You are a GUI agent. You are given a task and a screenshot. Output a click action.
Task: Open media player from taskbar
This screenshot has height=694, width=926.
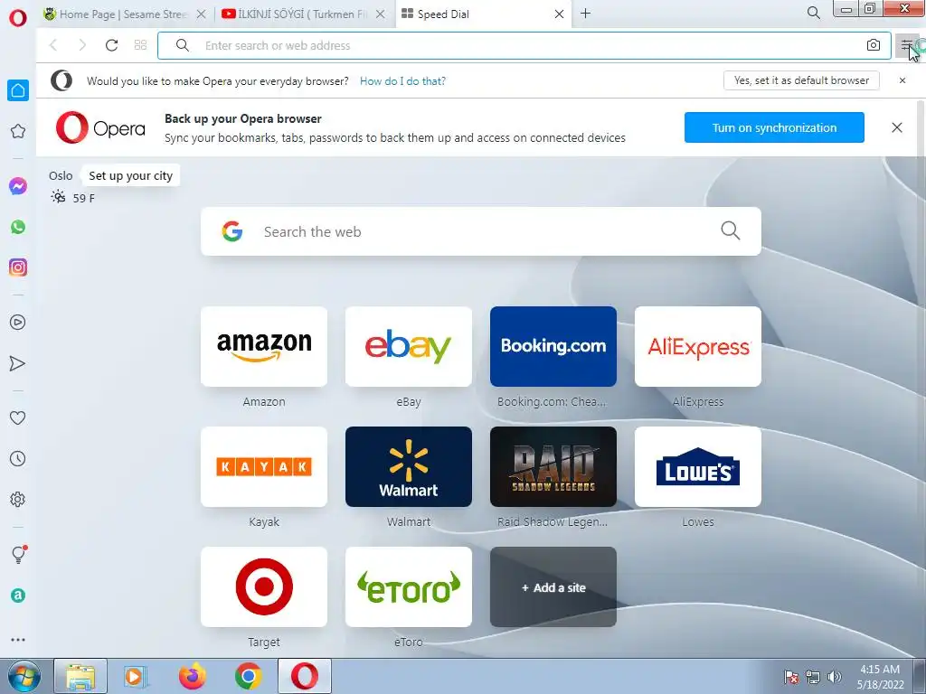point(136,676)
